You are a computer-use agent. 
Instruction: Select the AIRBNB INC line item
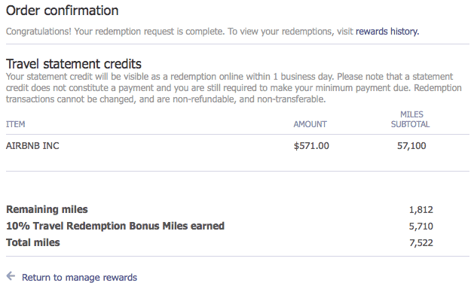click(x=32, y=146)
